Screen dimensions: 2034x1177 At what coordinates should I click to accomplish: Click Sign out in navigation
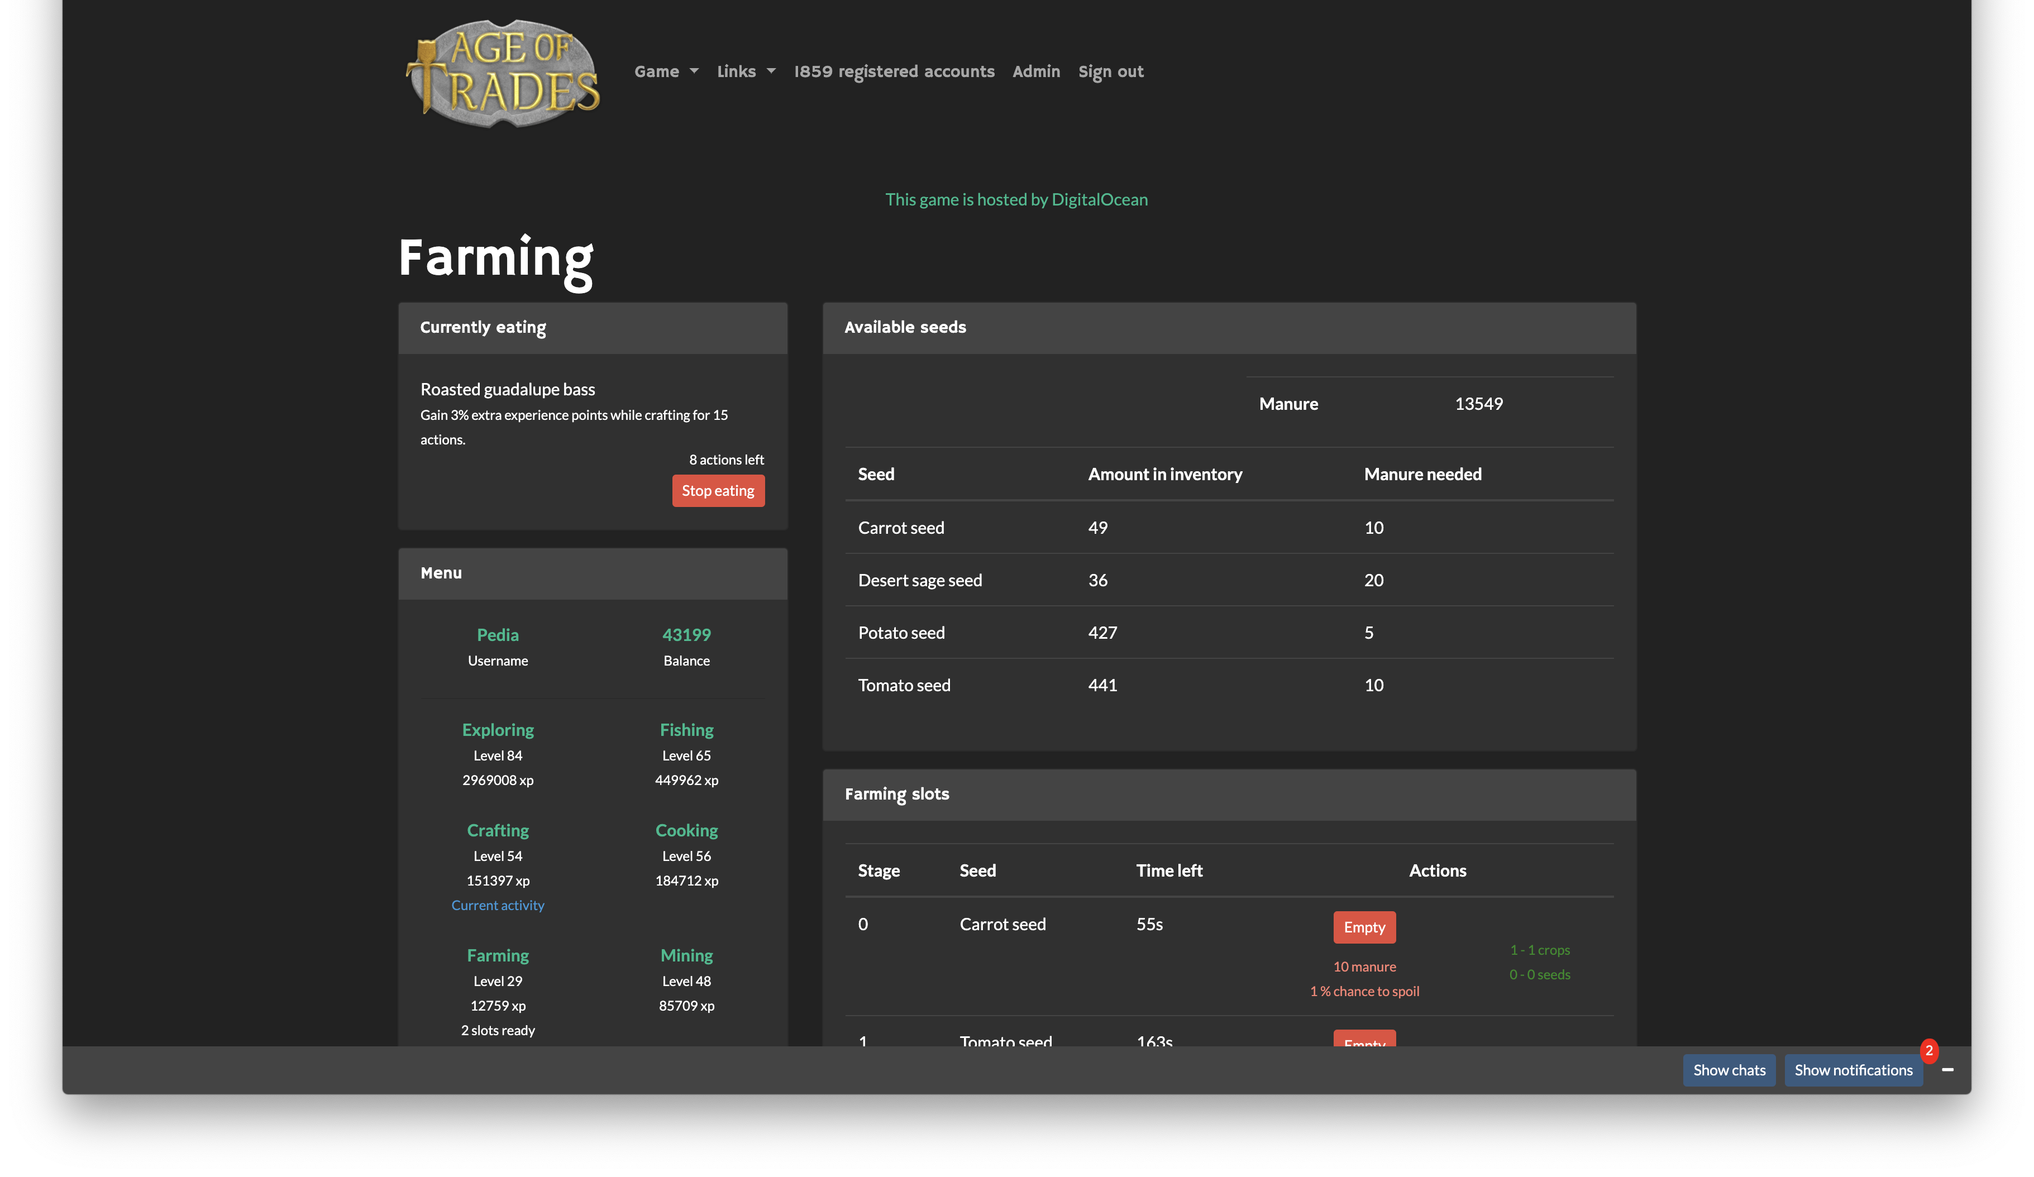[x=1111, y=72]
